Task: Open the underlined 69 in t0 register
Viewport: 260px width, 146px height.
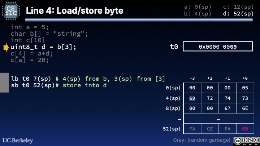Action: point(233,47)
